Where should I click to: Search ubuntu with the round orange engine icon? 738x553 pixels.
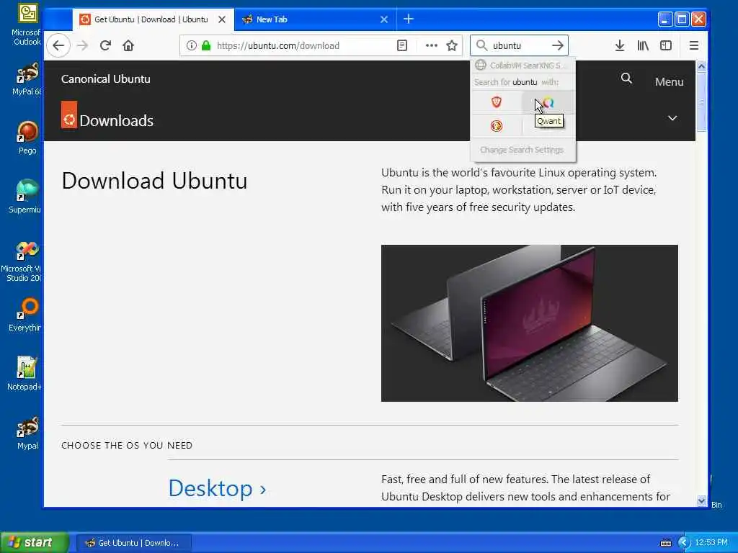click(497, 126)
